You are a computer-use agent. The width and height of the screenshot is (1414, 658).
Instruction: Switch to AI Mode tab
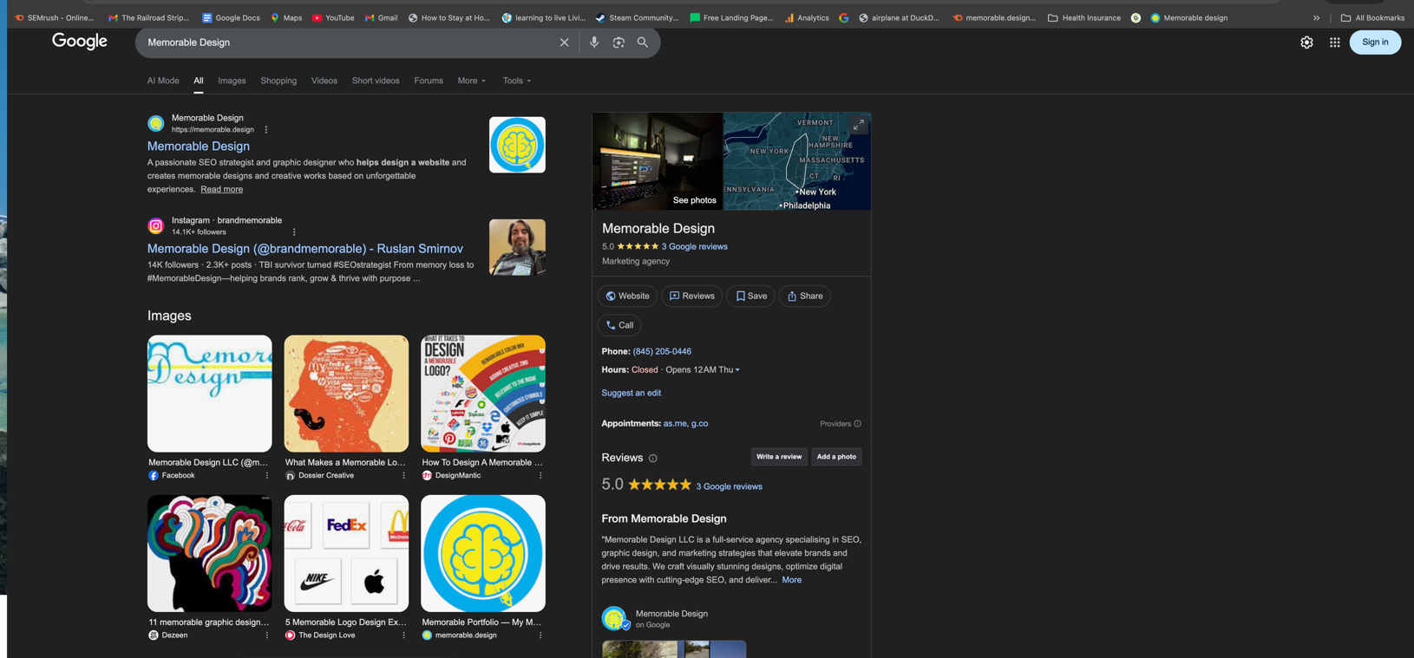163,81
